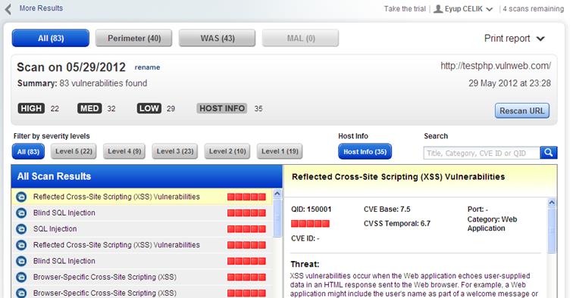Click the round icon beside SQL Injection

tap(21, 229)
